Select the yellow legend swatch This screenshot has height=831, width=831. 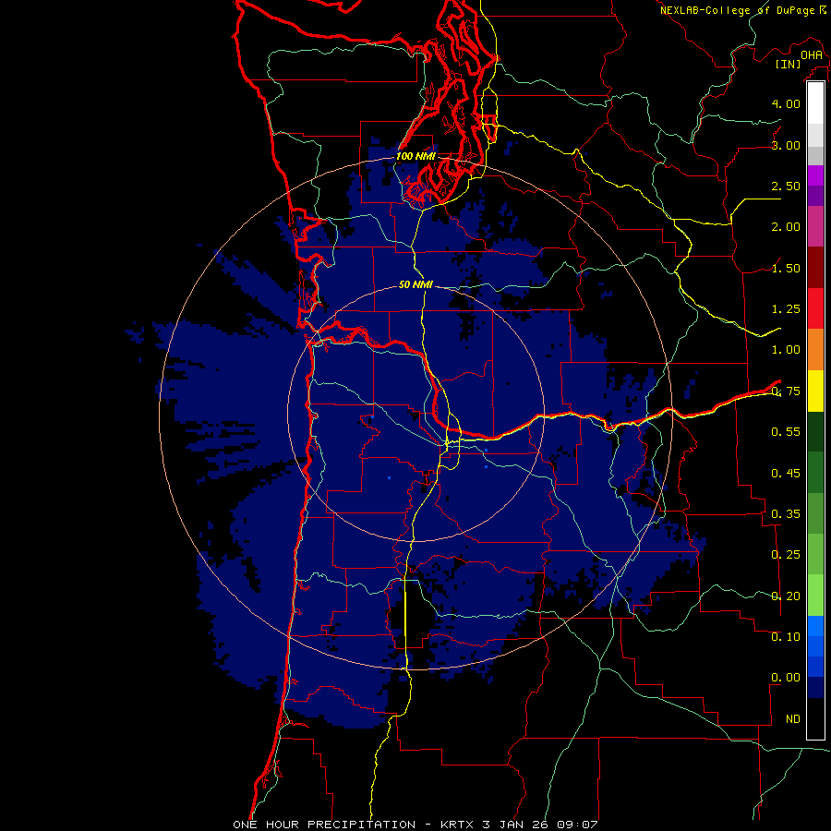(815, 391)
